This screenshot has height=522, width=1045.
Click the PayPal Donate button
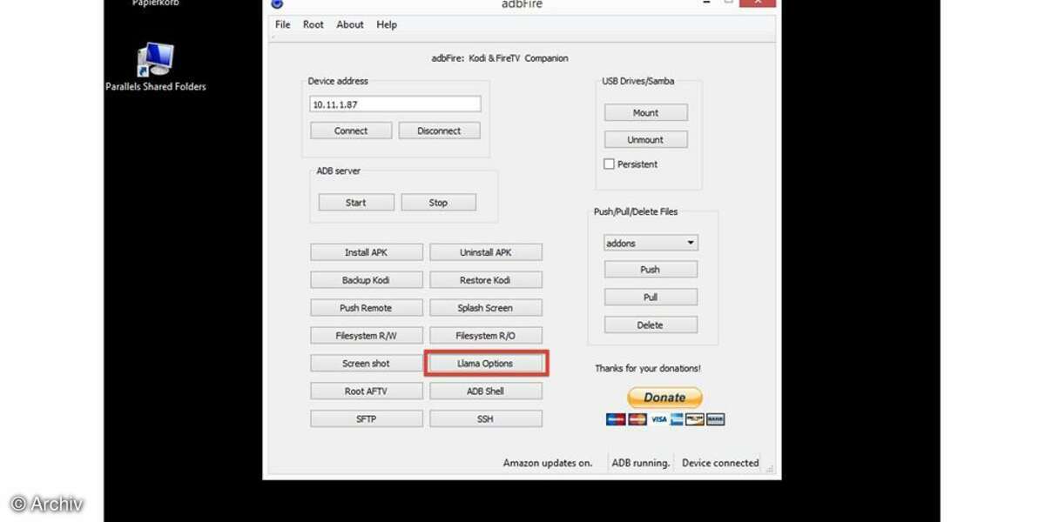coord(665,398)
